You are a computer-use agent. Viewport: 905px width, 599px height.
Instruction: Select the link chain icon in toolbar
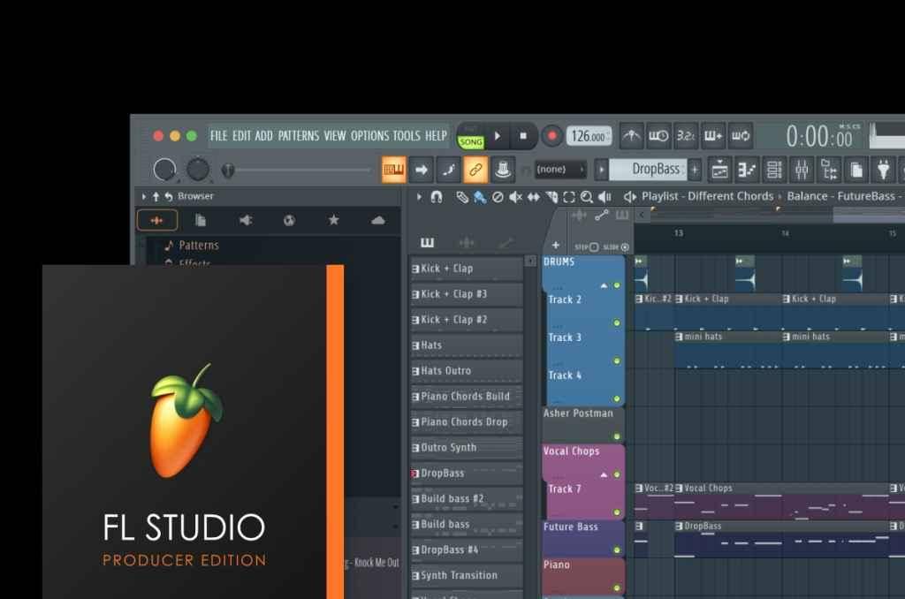click(x=475, y=169)
